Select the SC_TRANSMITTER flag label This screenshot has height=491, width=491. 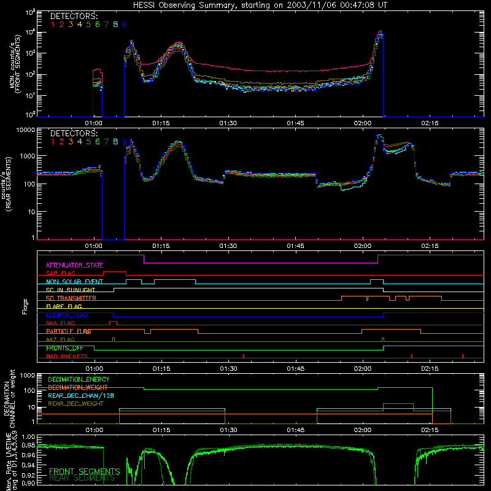click(71, 298)
